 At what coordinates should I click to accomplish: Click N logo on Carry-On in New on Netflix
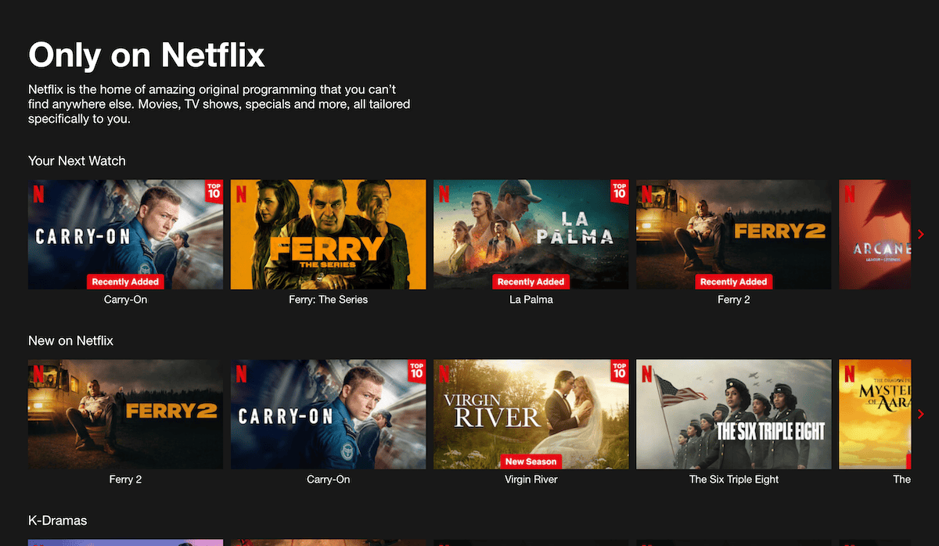241,373
